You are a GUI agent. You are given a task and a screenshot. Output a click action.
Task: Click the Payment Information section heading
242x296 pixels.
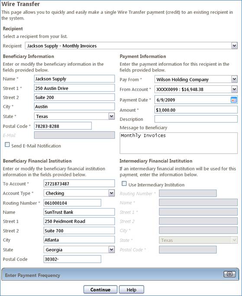click(143, 56)
